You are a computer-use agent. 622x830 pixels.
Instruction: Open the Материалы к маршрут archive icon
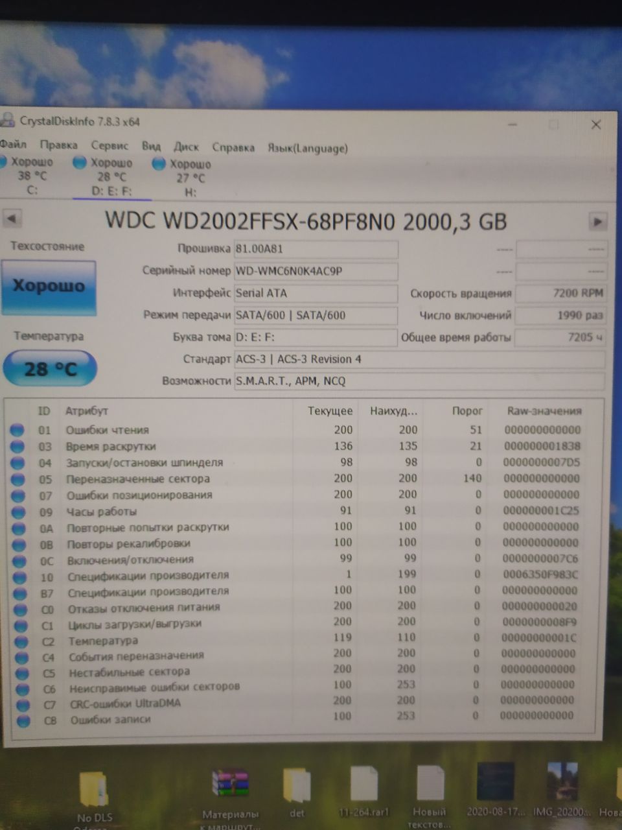tap(231, 799)
